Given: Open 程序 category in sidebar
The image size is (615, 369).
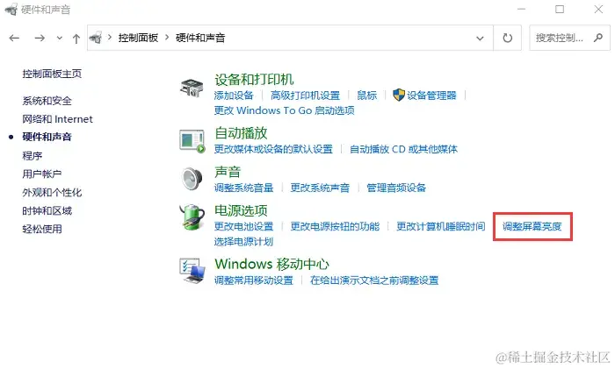Looking at the screenshot, I should point(33,156).
